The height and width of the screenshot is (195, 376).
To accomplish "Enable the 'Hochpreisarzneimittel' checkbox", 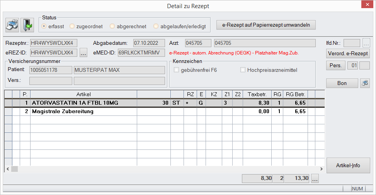I will coord(243,70).
